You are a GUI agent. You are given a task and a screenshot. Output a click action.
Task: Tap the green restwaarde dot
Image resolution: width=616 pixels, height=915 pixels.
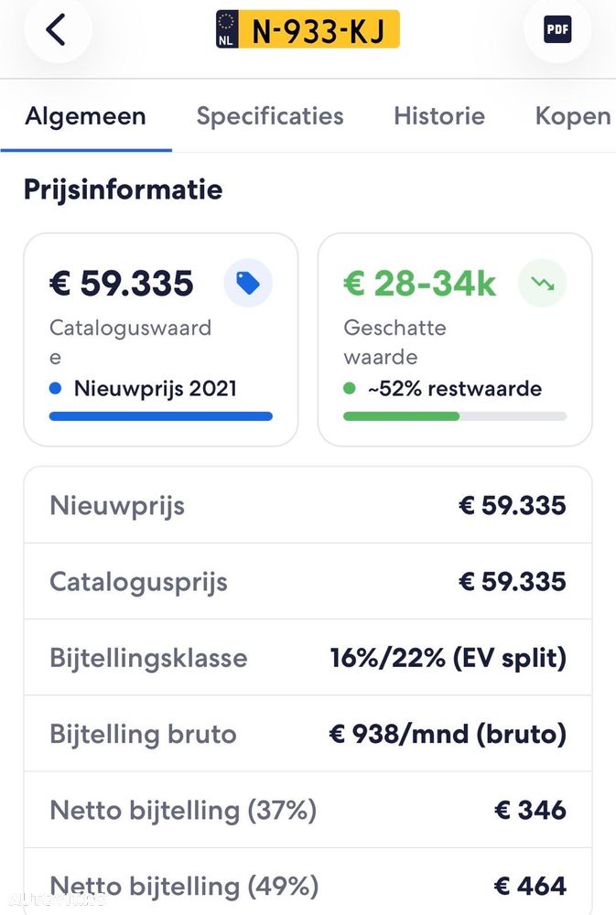(x=349, y=389)
